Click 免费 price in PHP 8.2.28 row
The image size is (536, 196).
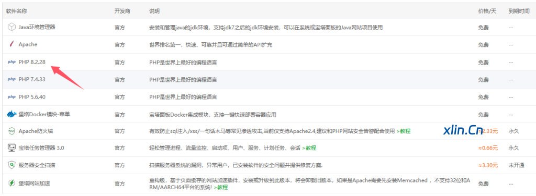tap(483, 62)
